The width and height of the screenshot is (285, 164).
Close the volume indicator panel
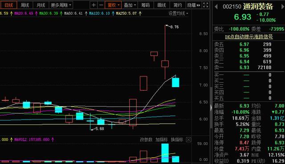point(188,140)
